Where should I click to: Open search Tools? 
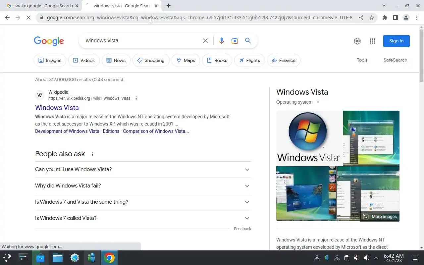(362, 60)
